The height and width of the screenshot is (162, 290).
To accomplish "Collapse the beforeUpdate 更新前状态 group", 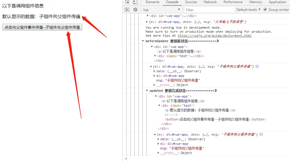I will pyautogui.click(x=143, y=41).
